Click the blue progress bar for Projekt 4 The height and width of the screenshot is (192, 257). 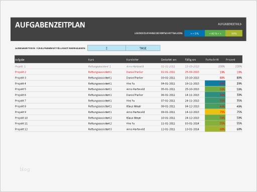pyautogui.click(x=215, y=83)
